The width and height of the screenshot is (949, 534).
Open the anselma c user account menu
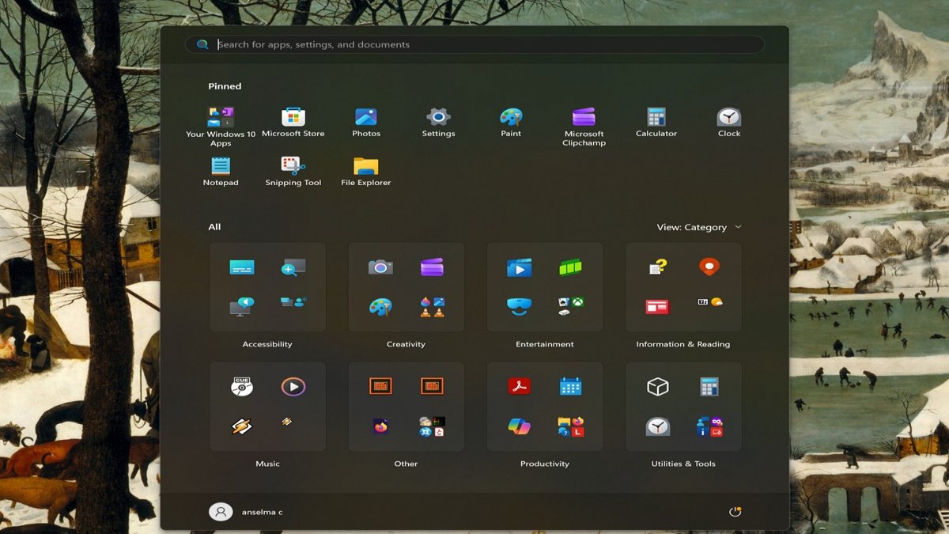click(x=246, y=512)
